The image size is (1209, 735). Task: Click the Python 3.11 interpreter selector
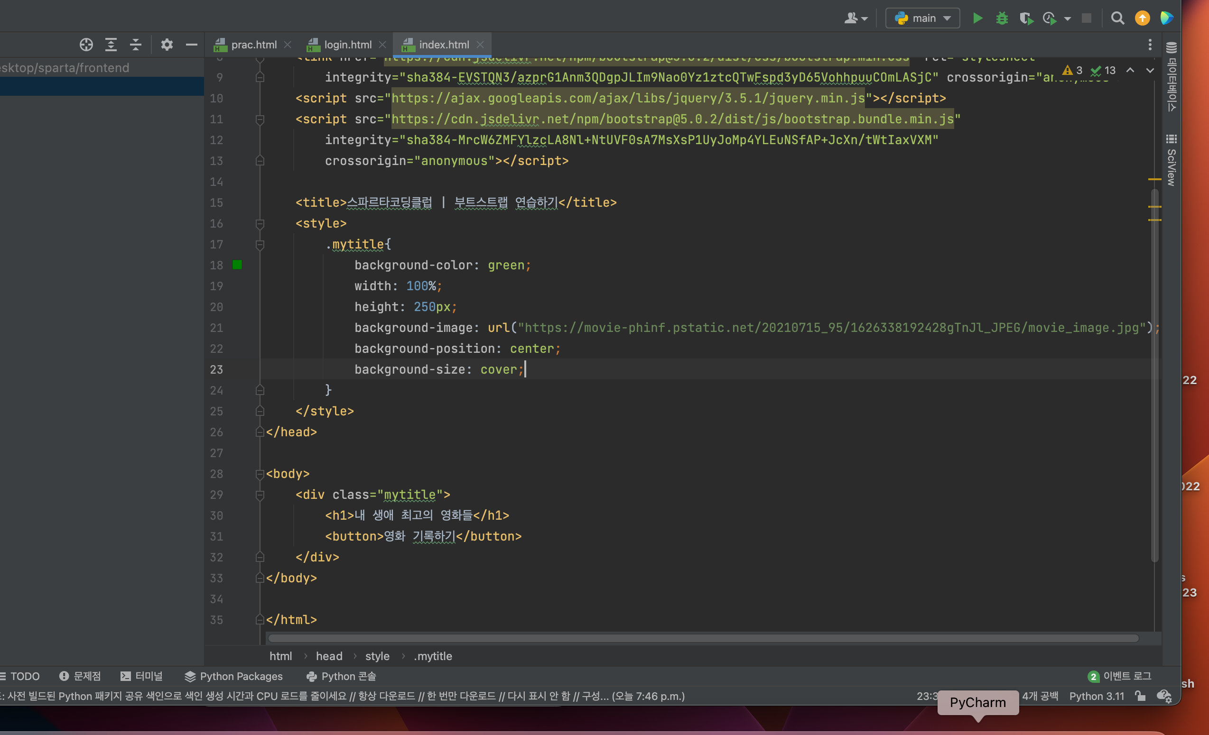coord(1097,696)
